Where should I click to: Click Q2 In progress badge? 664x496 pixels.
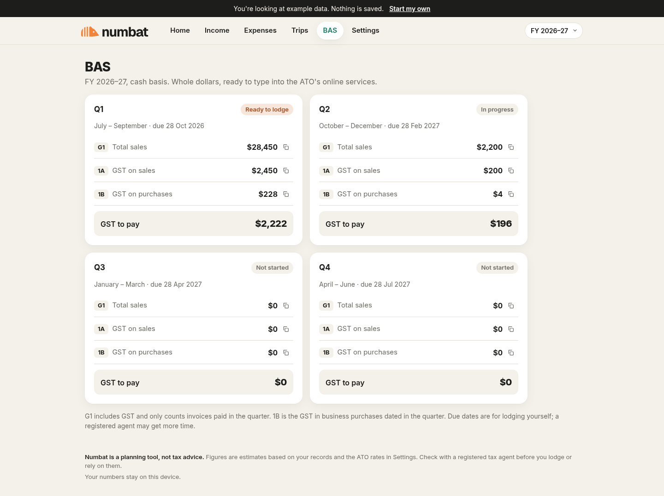[x=497, y=109]
